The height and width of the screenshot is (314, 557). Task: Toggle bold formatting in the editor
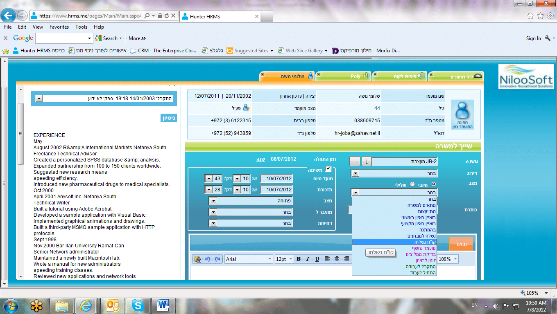click(299, 259)
